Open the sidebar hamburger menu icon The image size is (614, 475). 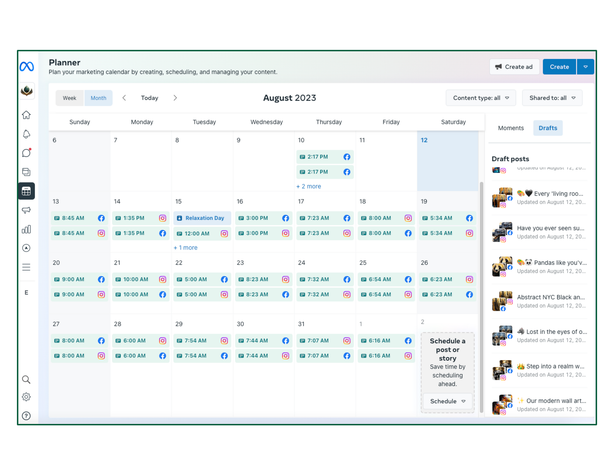point(26,267)
